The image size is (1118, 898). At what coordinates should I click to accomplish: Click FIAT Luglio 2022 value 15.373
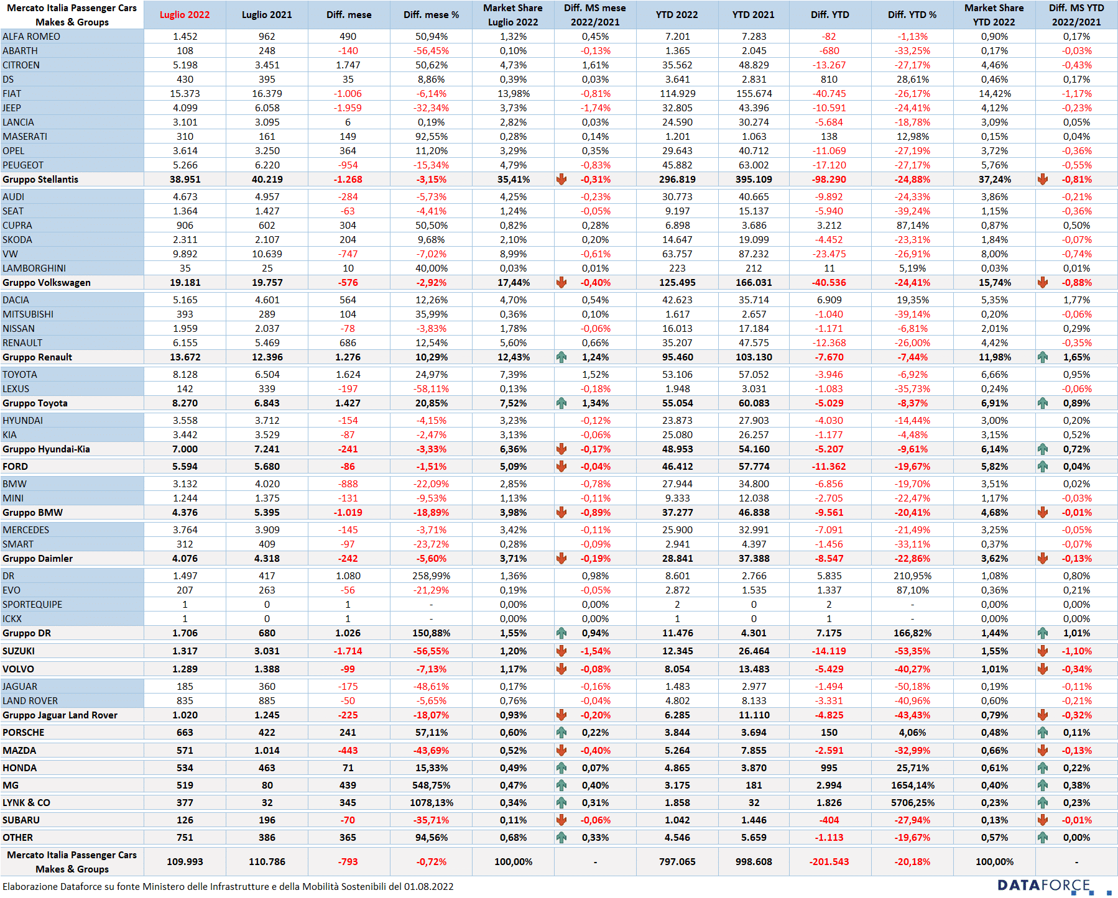click(x=185, y=94)
